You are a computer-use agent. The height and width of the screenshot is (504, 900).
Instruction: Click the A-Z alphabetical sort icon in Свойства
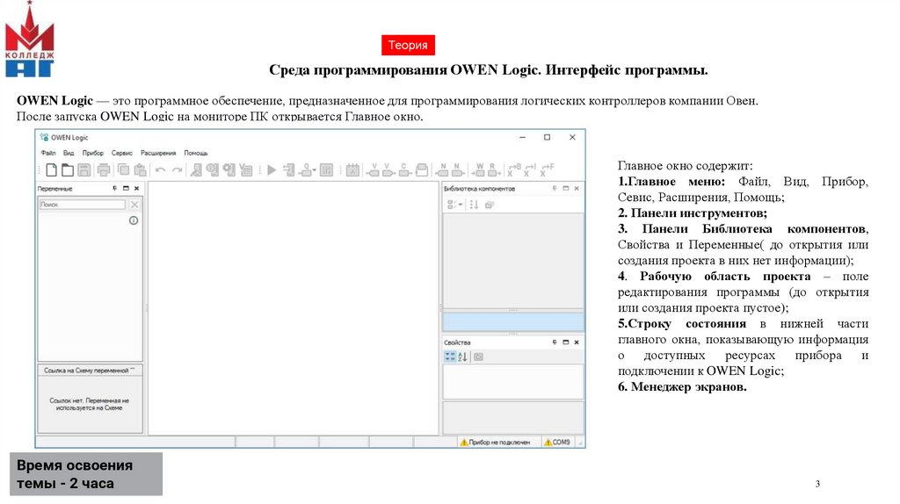[x=462, y=357]
